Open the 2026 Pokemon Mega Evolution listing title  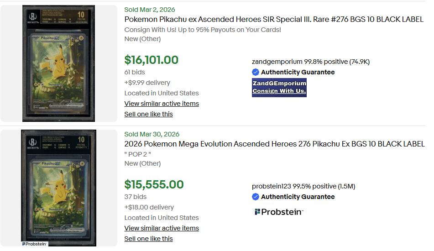pyautogui.click(x=274, y=144)
